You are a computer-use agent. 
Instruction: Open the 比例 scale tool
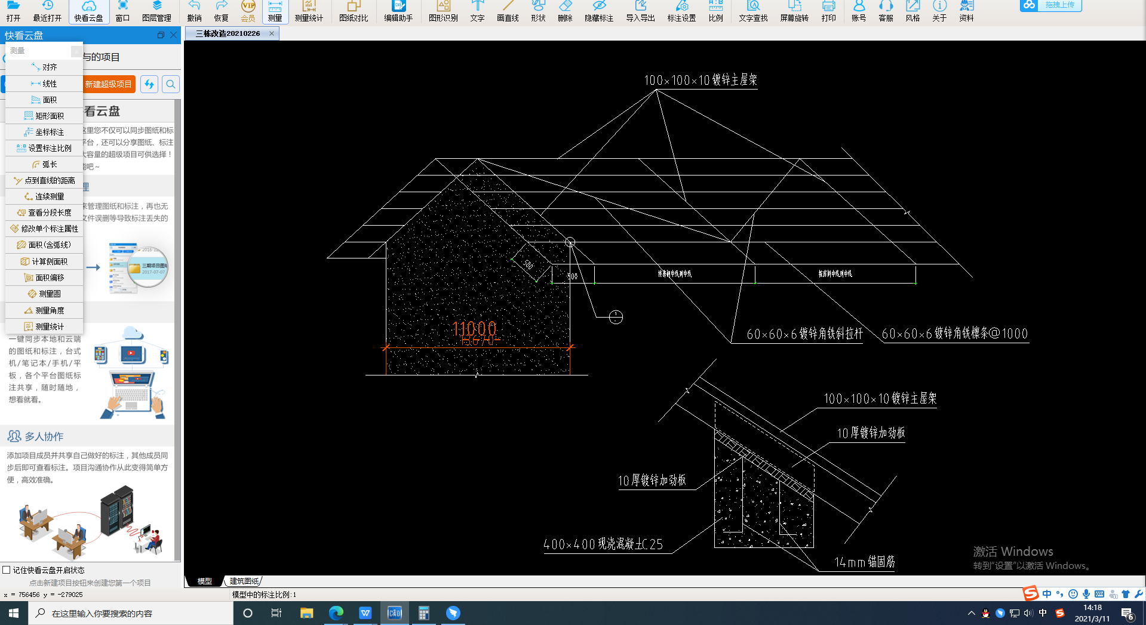pyautogui.click(x=715, y=11)
